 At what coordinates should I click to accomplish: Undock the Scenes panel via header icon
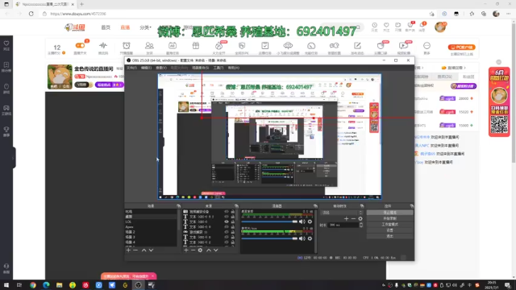point(179,206)
